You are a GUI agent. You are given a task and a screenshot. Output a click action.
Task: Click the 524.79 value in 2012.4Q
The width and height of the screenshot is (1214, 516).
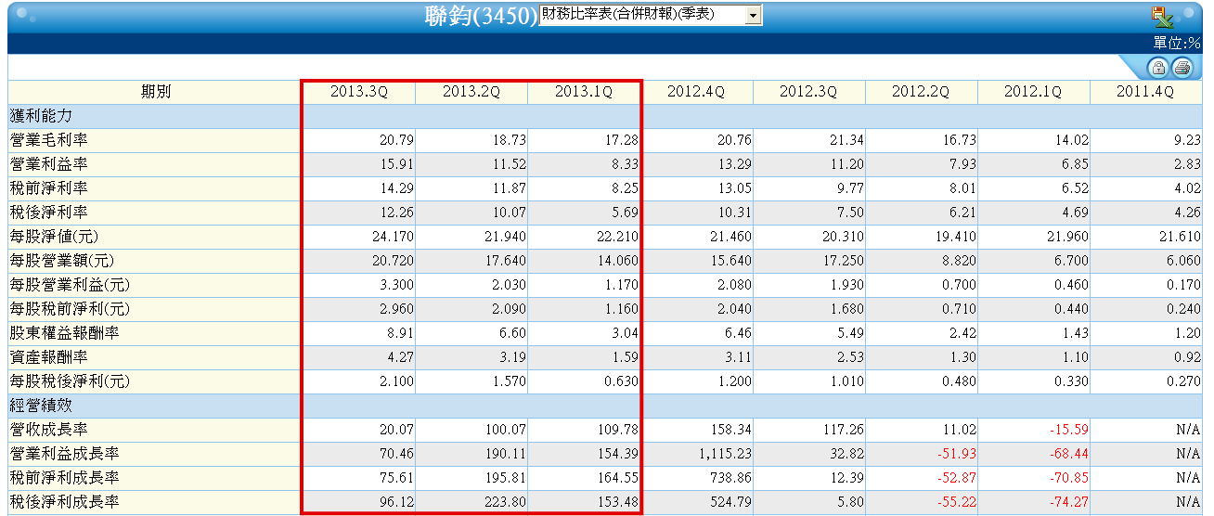point(730,502)
